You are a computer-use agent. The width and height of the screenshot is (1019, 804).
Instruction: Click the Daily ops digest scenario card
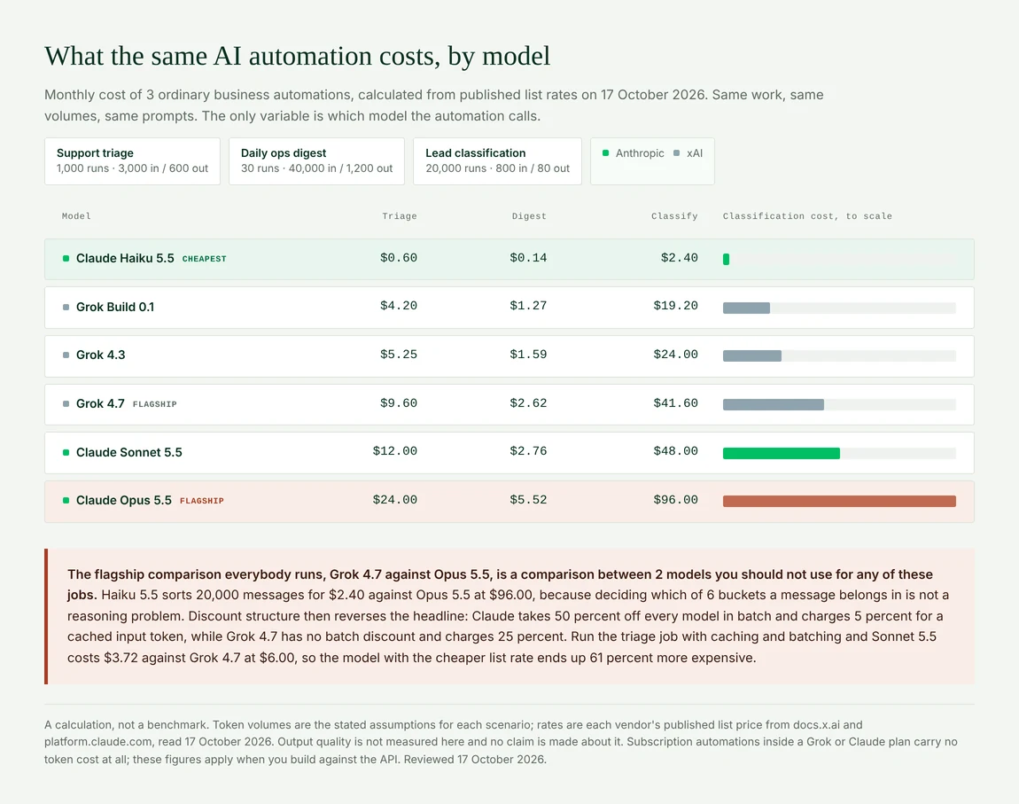(x=316, y=161)
